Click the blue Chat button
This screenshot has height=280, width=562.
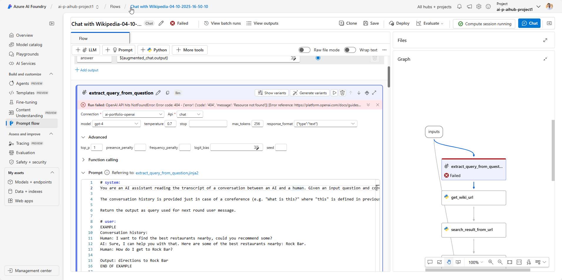529,23
